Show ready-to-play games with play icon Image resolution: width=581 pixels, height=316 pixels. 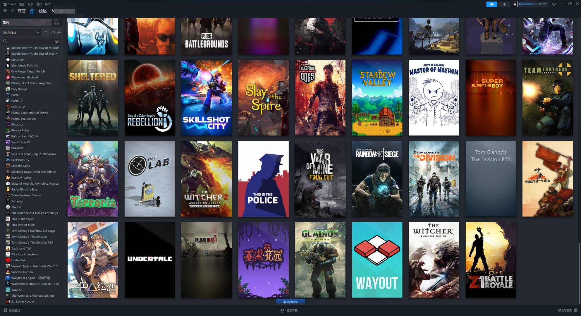pyautogui.click(x=59, y=32)
